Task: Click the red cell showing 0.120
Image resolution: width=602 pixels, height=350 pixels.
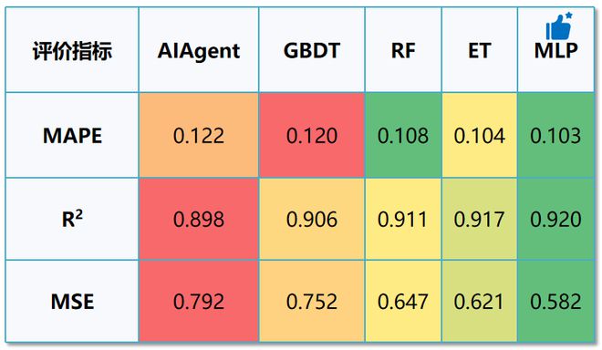Action: click(312, 136)
